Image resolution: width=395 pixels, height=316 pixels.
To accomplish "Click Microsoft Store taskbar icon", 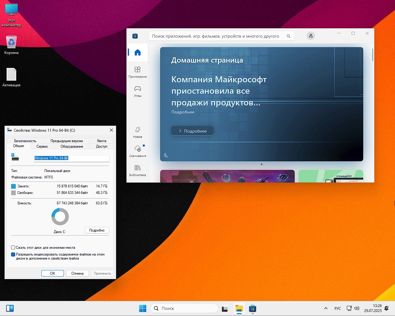I will [252, 308].
